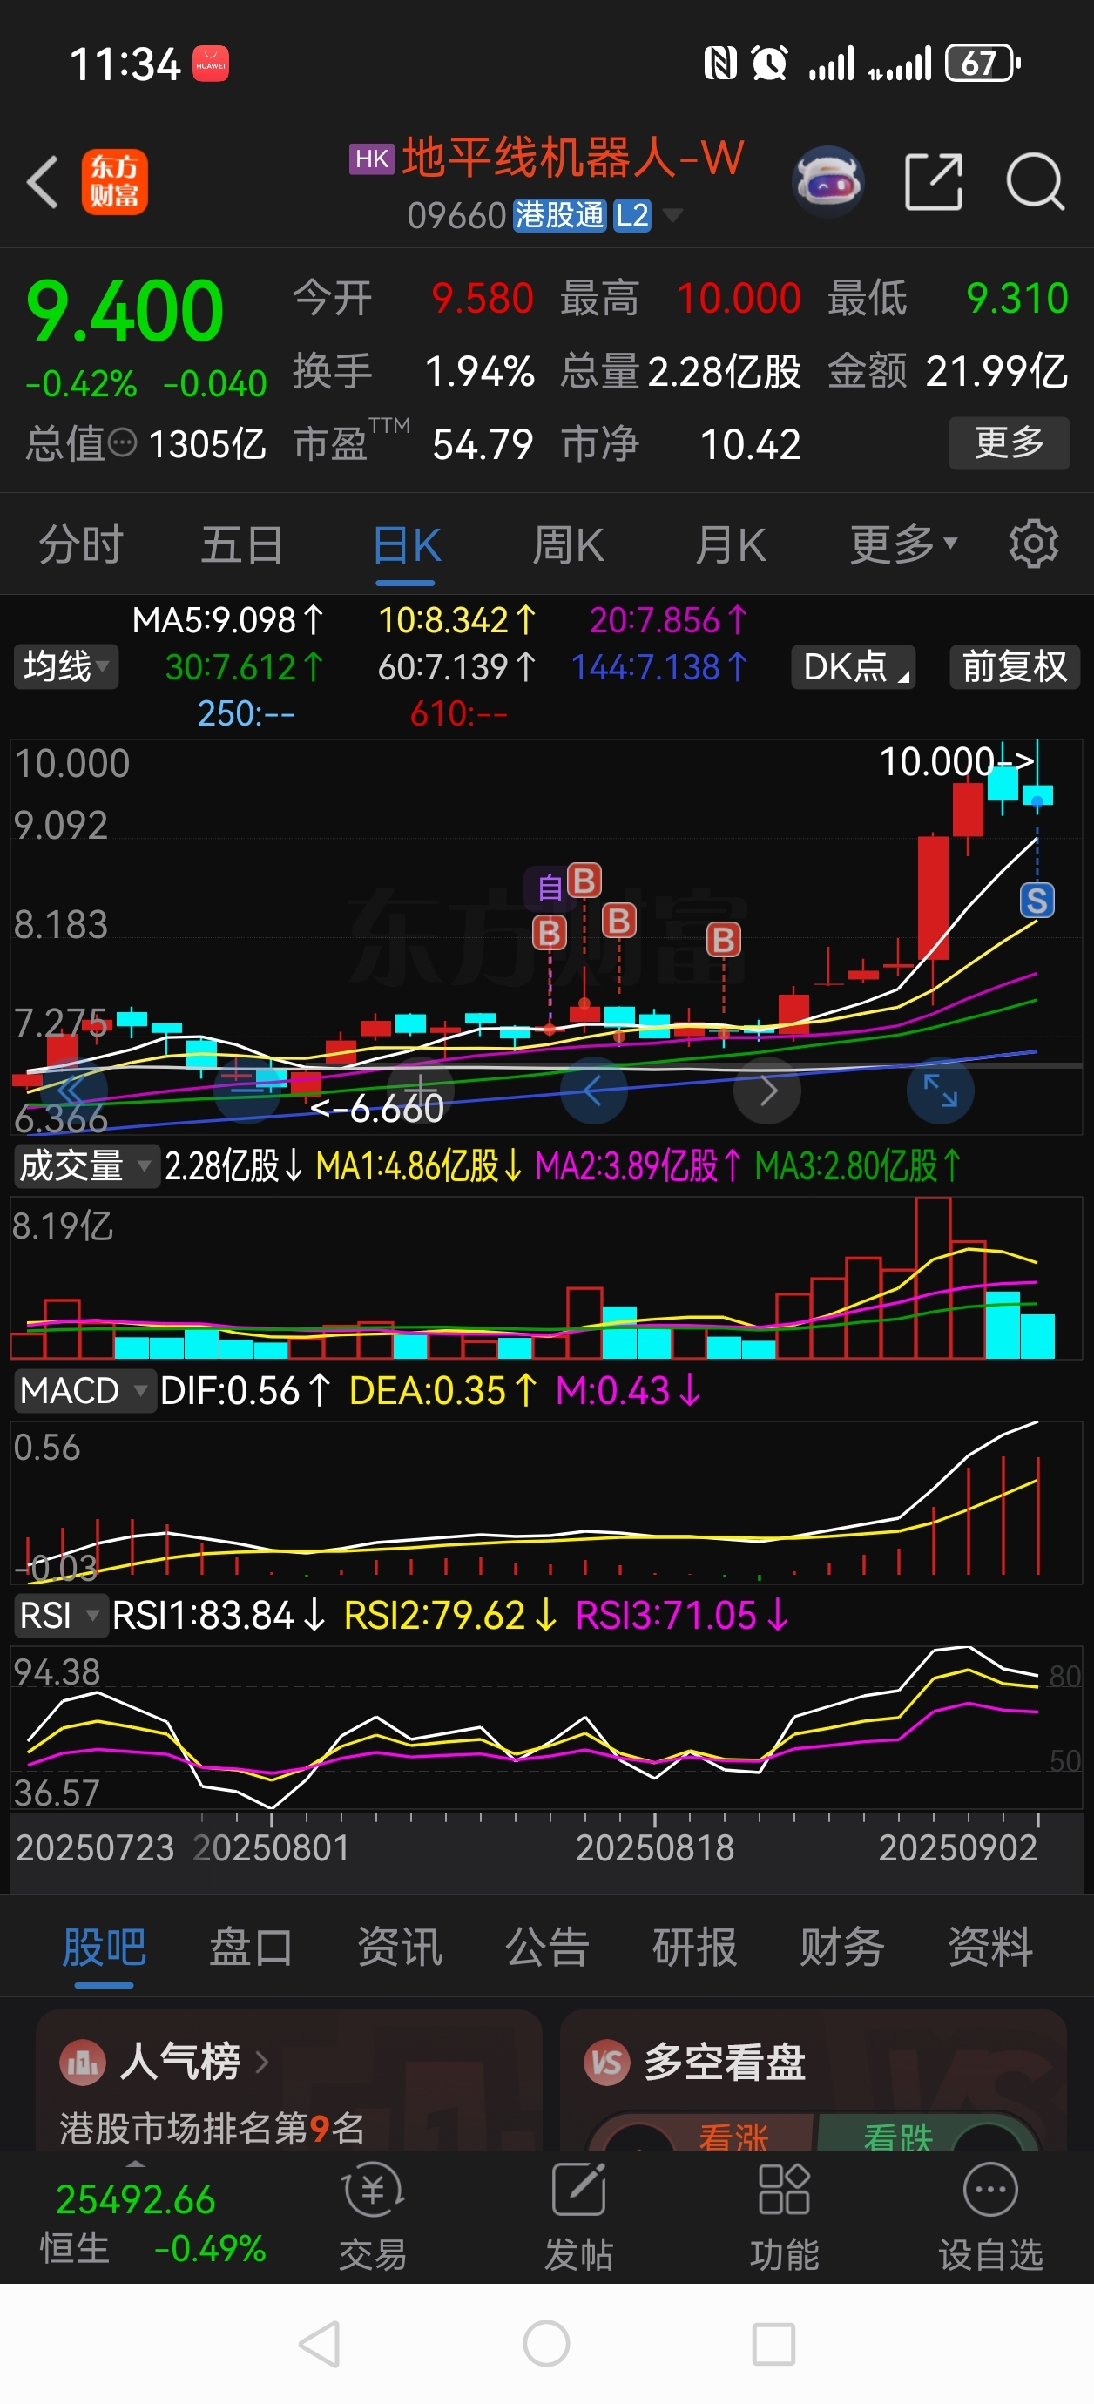
Task: Tap the 自 marker on chart
Action: click(549, 888)
